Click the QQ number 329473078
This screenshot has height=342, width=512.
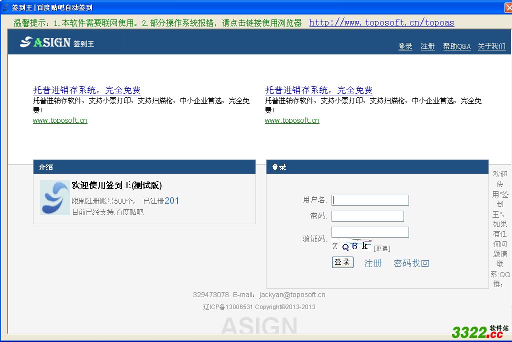pyautogui.click(x=210, y=295)
